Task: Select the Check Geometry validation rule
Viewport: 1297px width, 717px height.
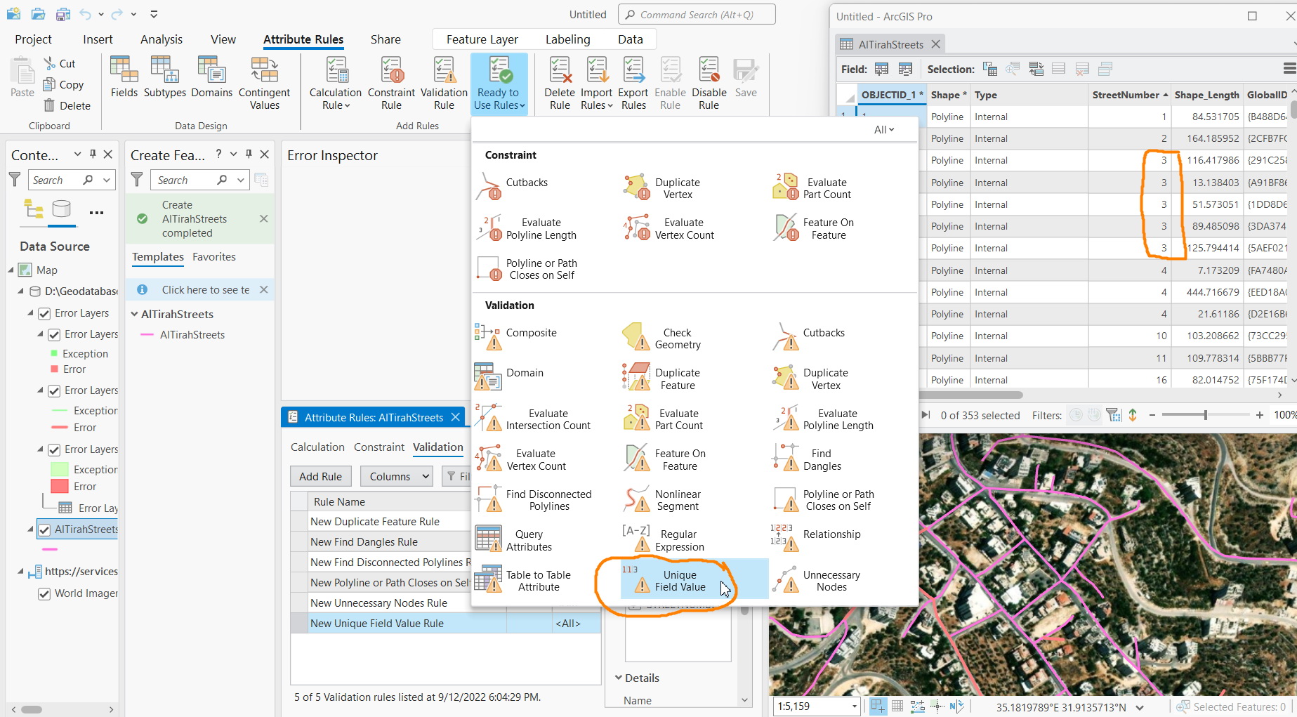Action: [x=662, y=338]
